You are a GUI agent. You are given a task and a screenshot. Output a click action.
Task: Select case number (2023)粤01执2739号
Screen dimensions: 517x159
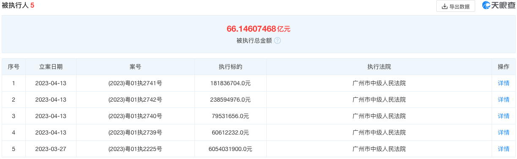pyautogui.click(x=135, y=132)
